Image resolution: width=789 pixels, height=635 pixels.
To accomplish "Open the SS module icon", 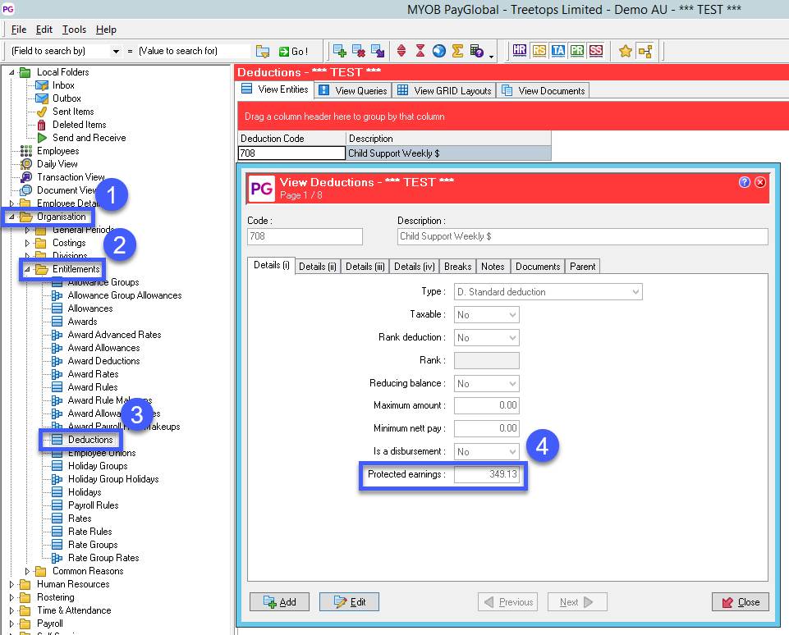I will [x=596, y=50].
